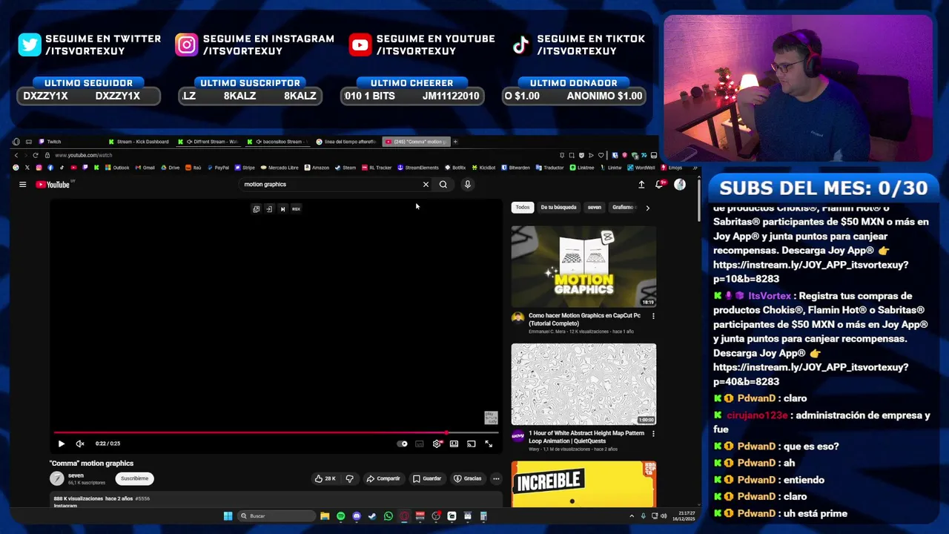The image size is (949, 534).
Task: Select the De tu búsqueda chip
Action: (558, 208)
